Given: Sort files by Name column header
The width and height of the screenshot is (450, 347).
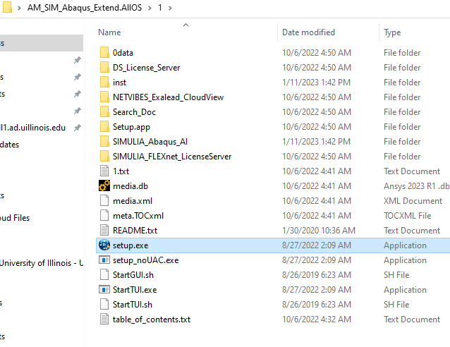Looking at the screenshot, I should pos(109,32).
